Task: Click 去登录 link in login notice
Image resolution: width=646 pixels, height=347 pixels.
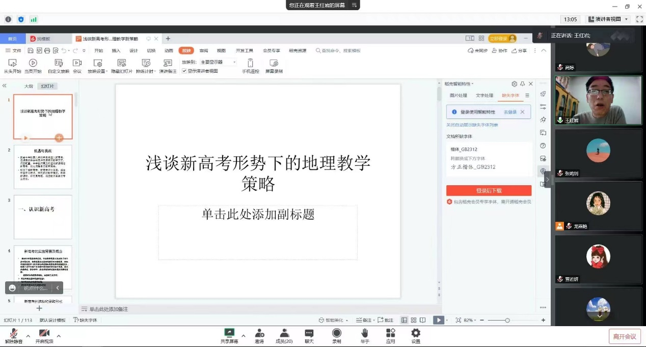Action: (510, 112)
